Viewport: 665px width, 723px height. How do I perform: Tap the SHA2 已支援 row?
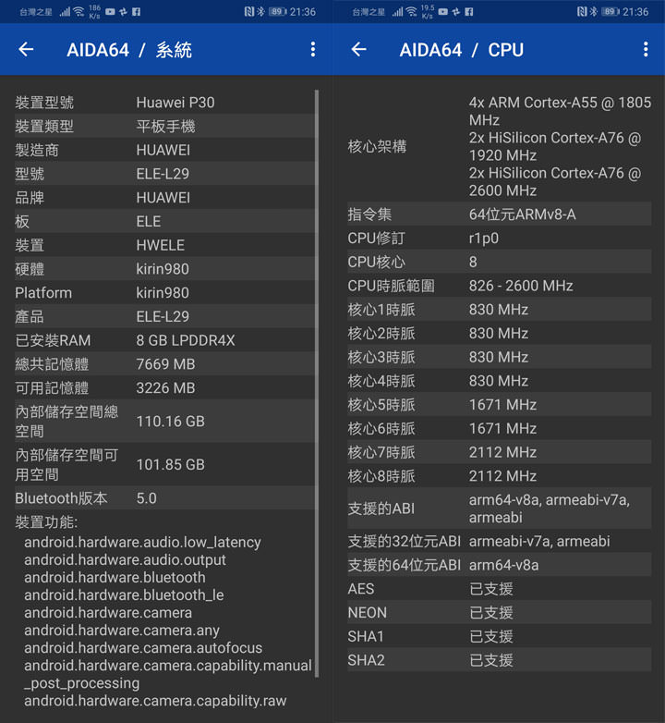[x=499, y=660]
